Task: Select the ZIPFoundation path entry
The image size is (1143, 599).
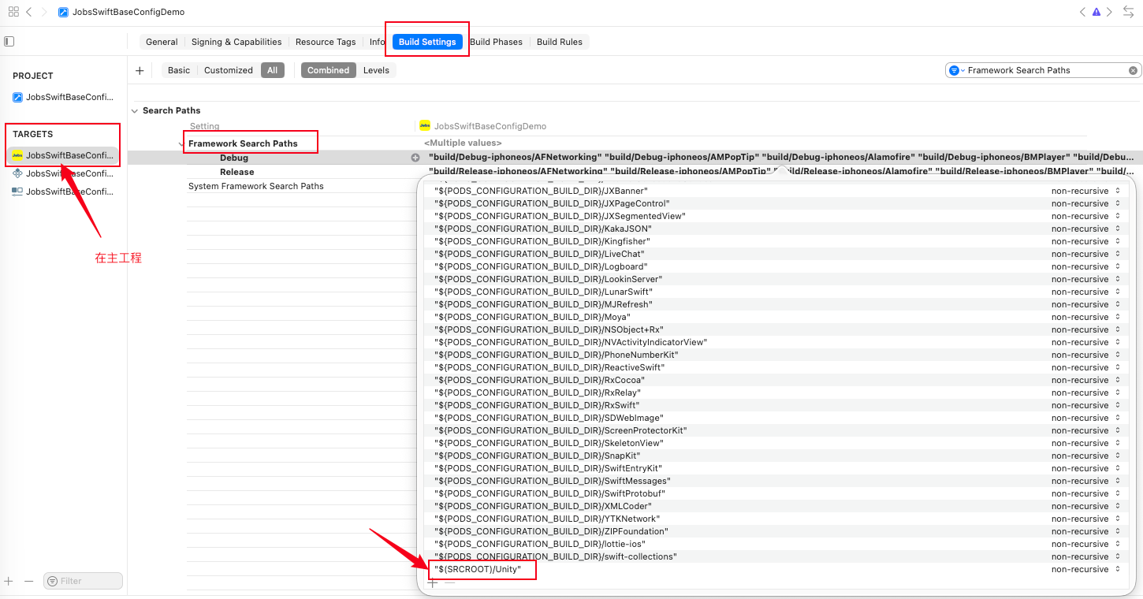Action: point(551,531)
